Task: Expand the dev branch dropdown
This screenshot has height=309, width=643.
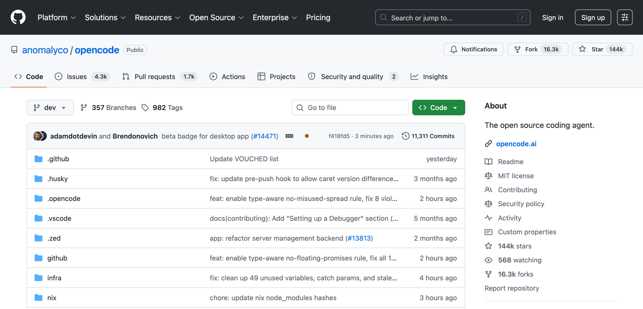Action: pyautogui.click(x=50, y=108)
